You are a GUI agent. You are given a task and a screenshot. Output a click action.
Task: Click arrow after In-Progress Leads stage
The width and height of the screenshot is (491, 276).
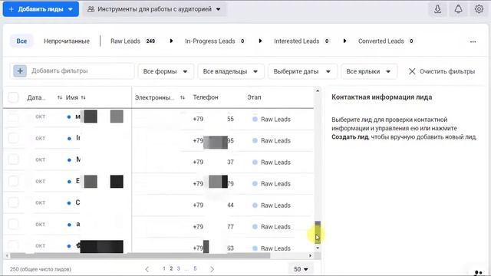(x=260, y=41)
